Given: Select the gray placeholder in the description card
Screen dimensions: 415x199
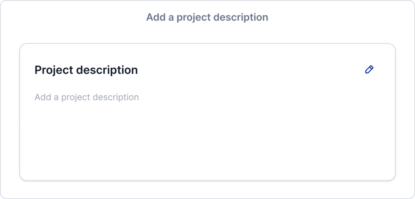Looking at the screenshot, I should tap(87, 97).
